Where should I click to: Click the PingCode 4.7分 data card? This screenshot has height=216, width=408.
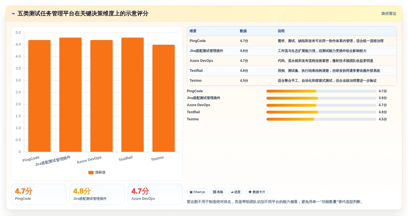(39, 194)
